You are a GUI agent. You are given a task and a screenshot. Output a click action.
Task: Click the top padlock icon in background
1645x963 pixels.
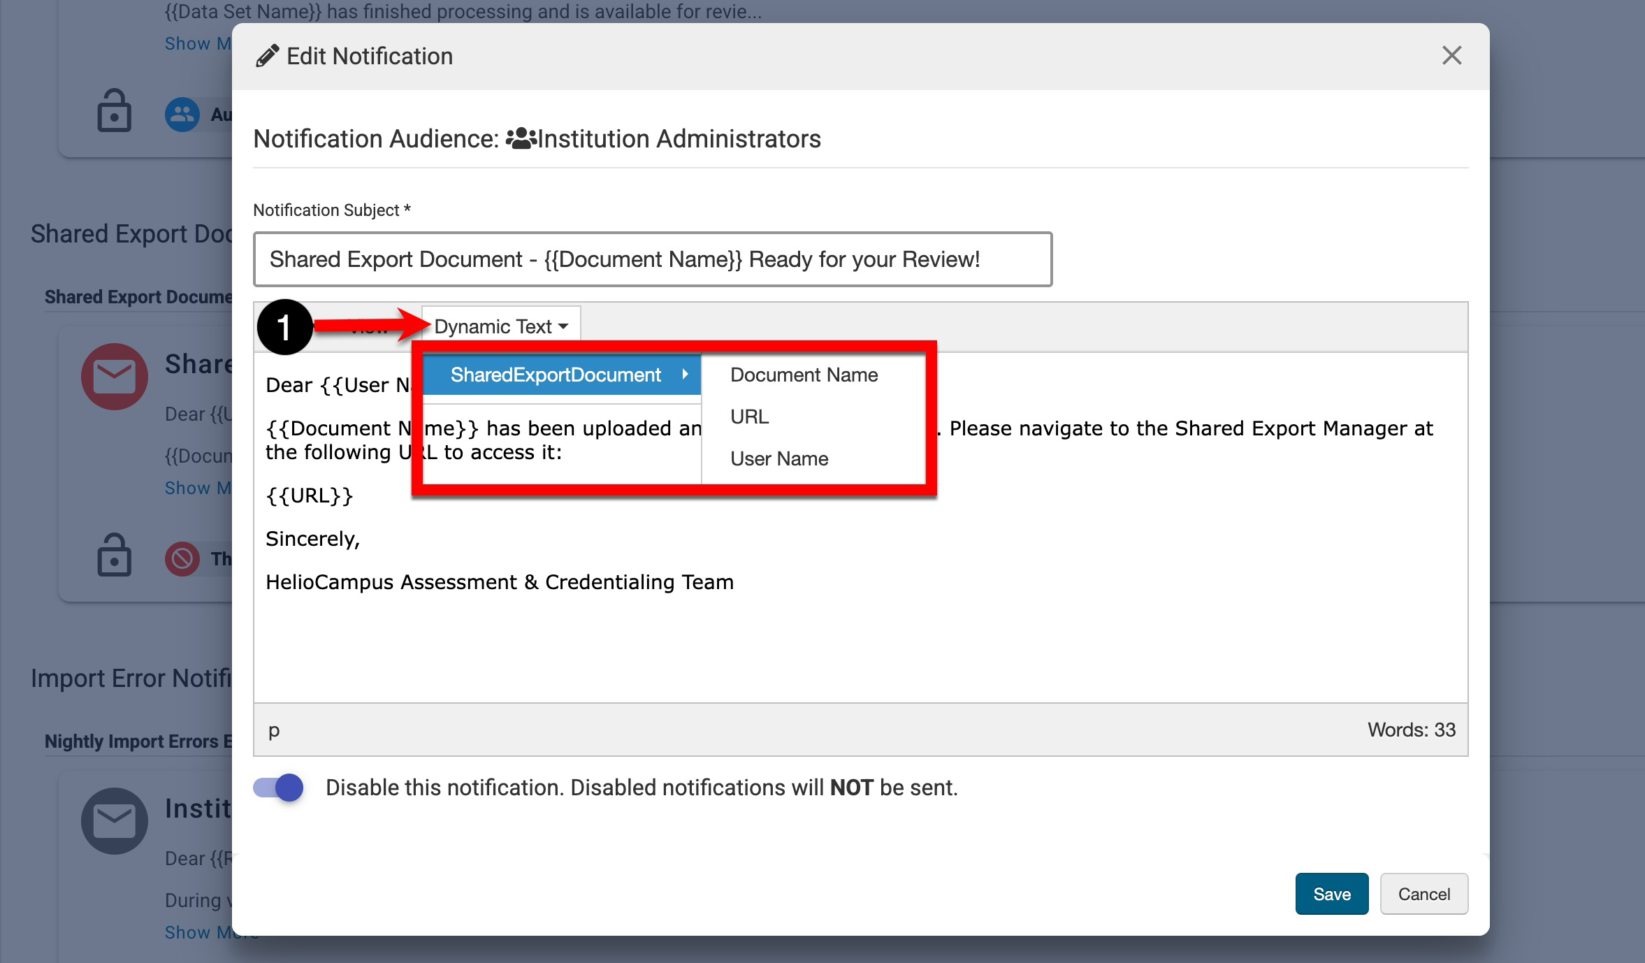click(x=114, y=111)
